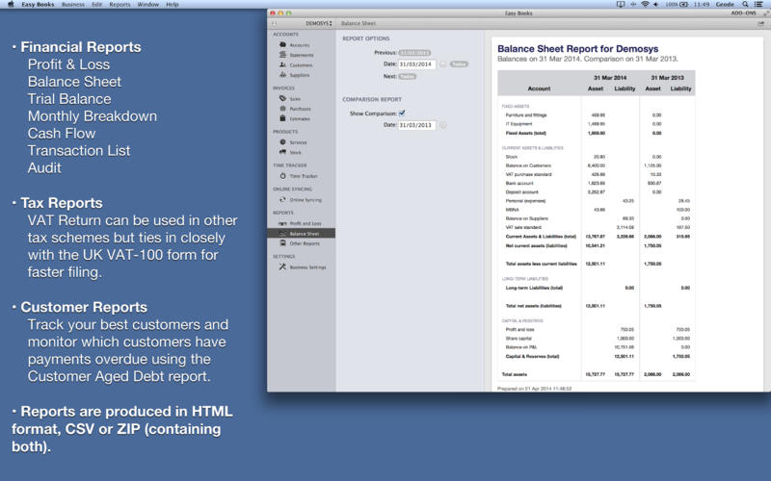This screenshot has height=481, width=771.
Task: Click the comparison Date field 31/03/2013
Action: tap(417, 125)
